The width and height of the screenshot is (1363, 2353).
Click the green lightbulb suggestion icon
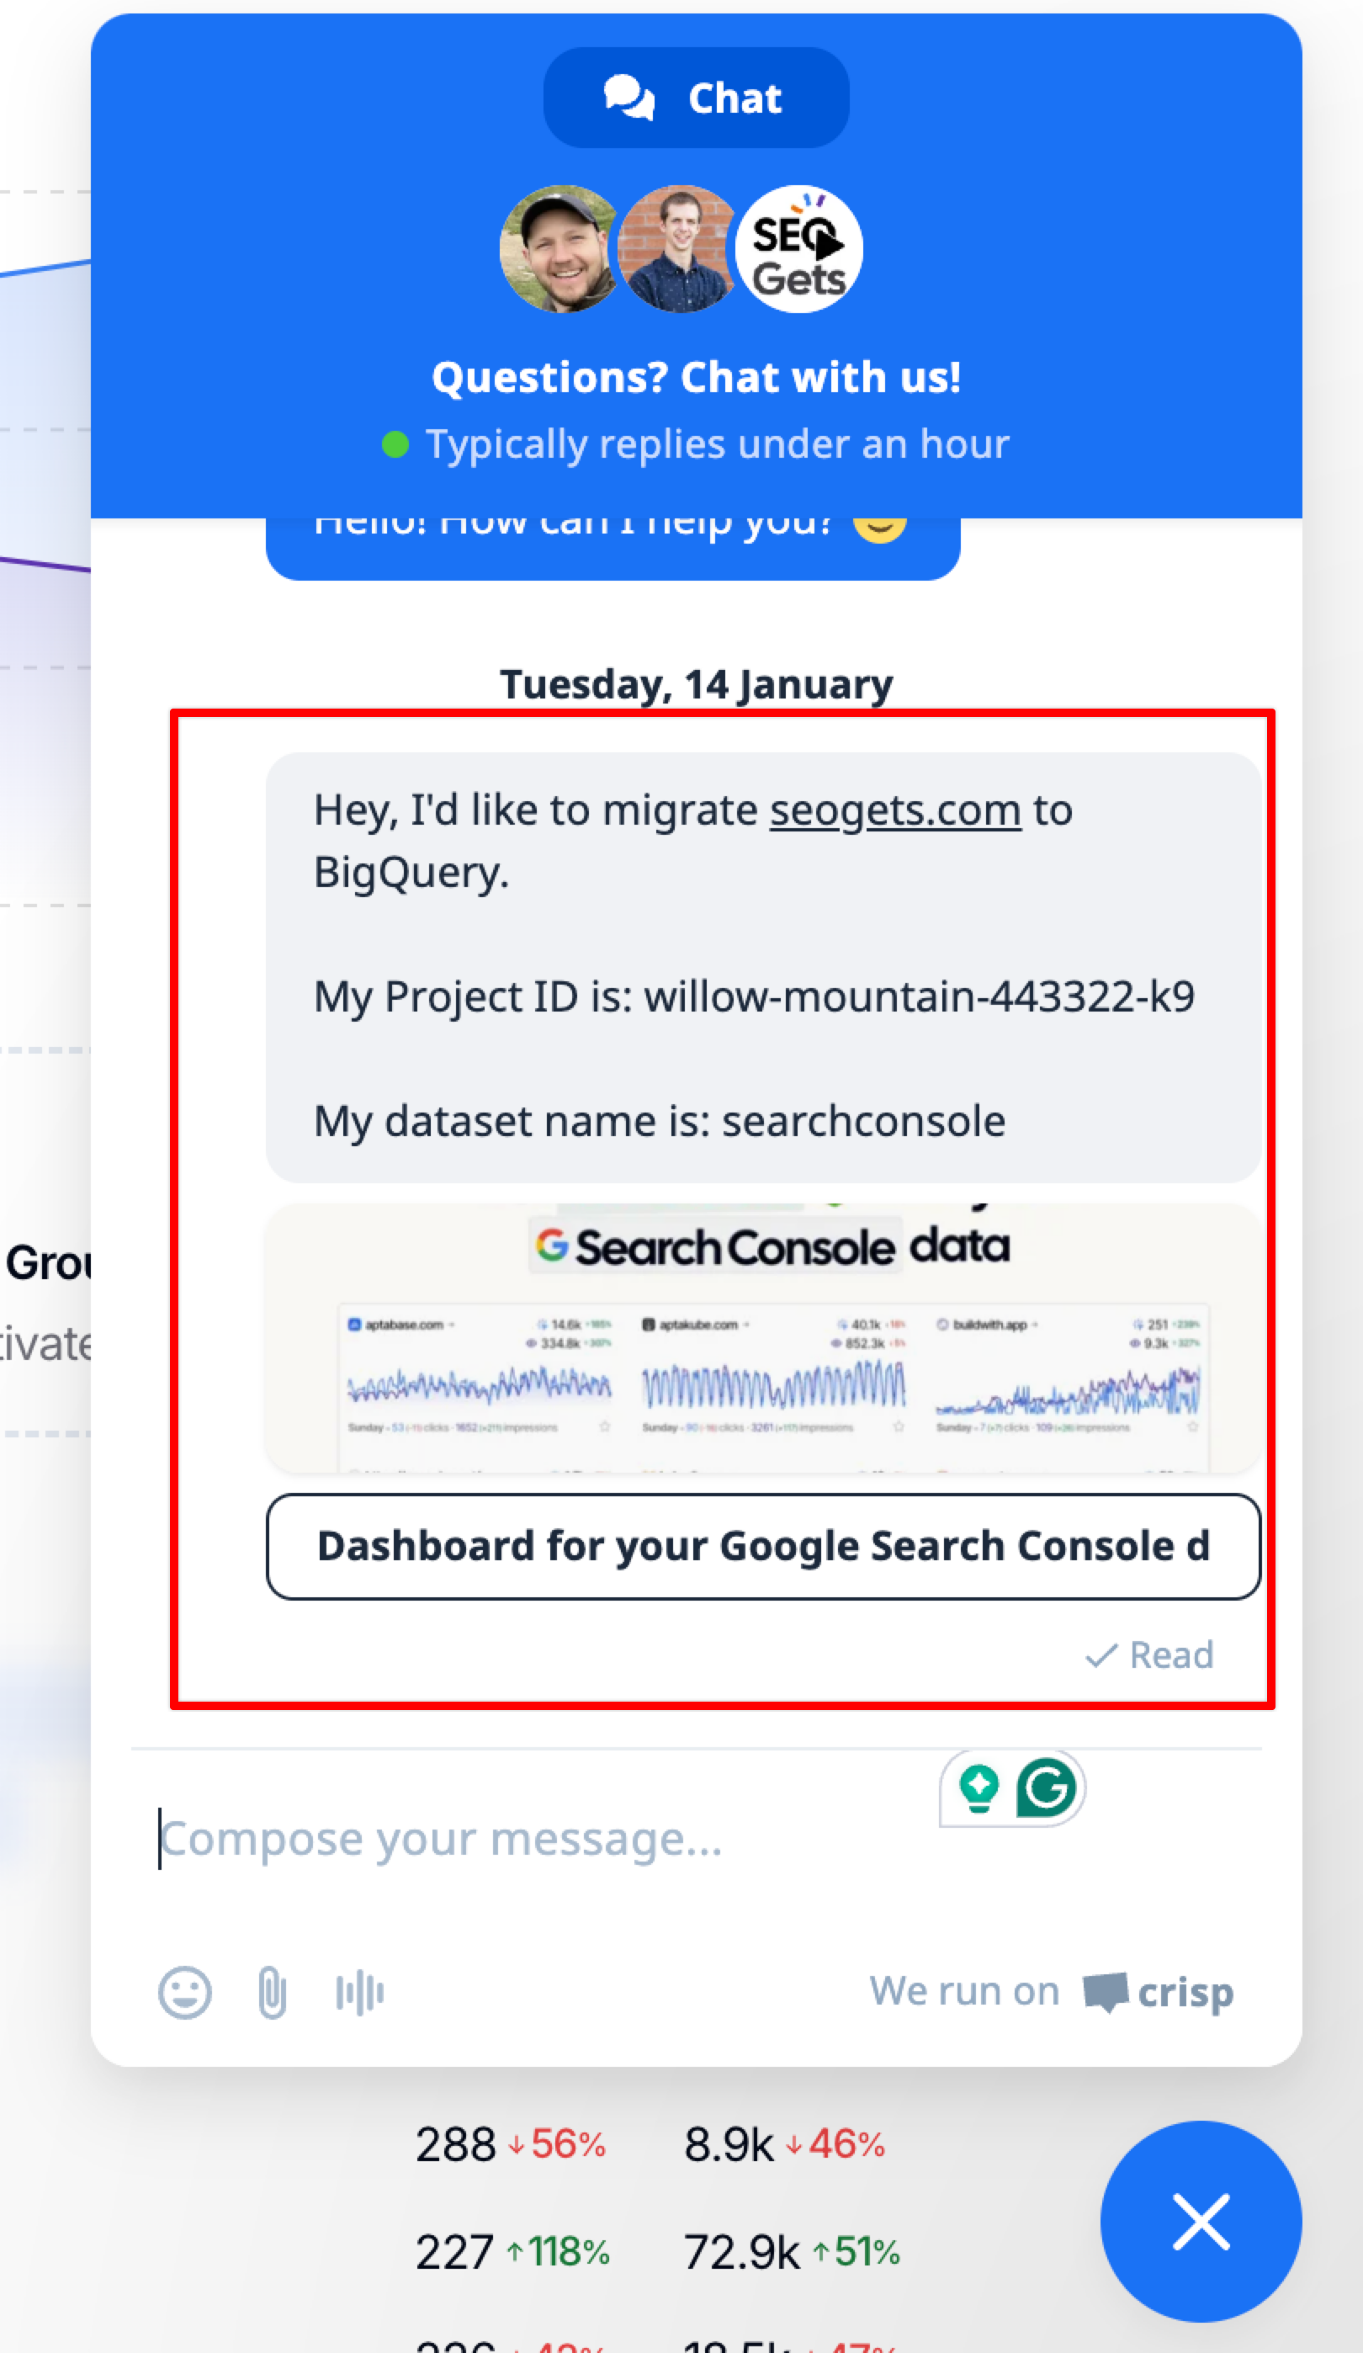click(x=978, y=1787)
